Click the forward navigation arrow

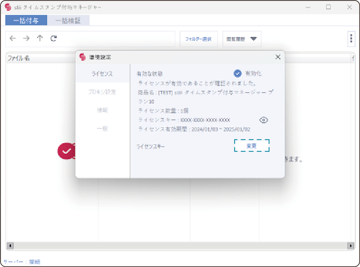point(26,39)
